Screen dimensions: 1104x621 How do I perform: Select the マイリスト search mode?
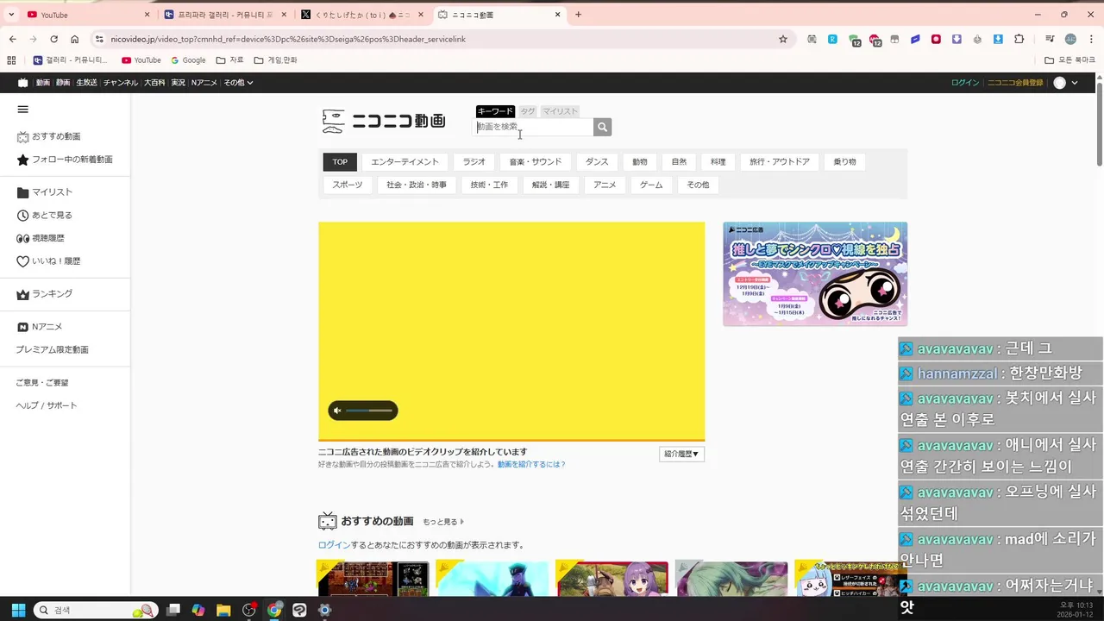pos(560,111)
